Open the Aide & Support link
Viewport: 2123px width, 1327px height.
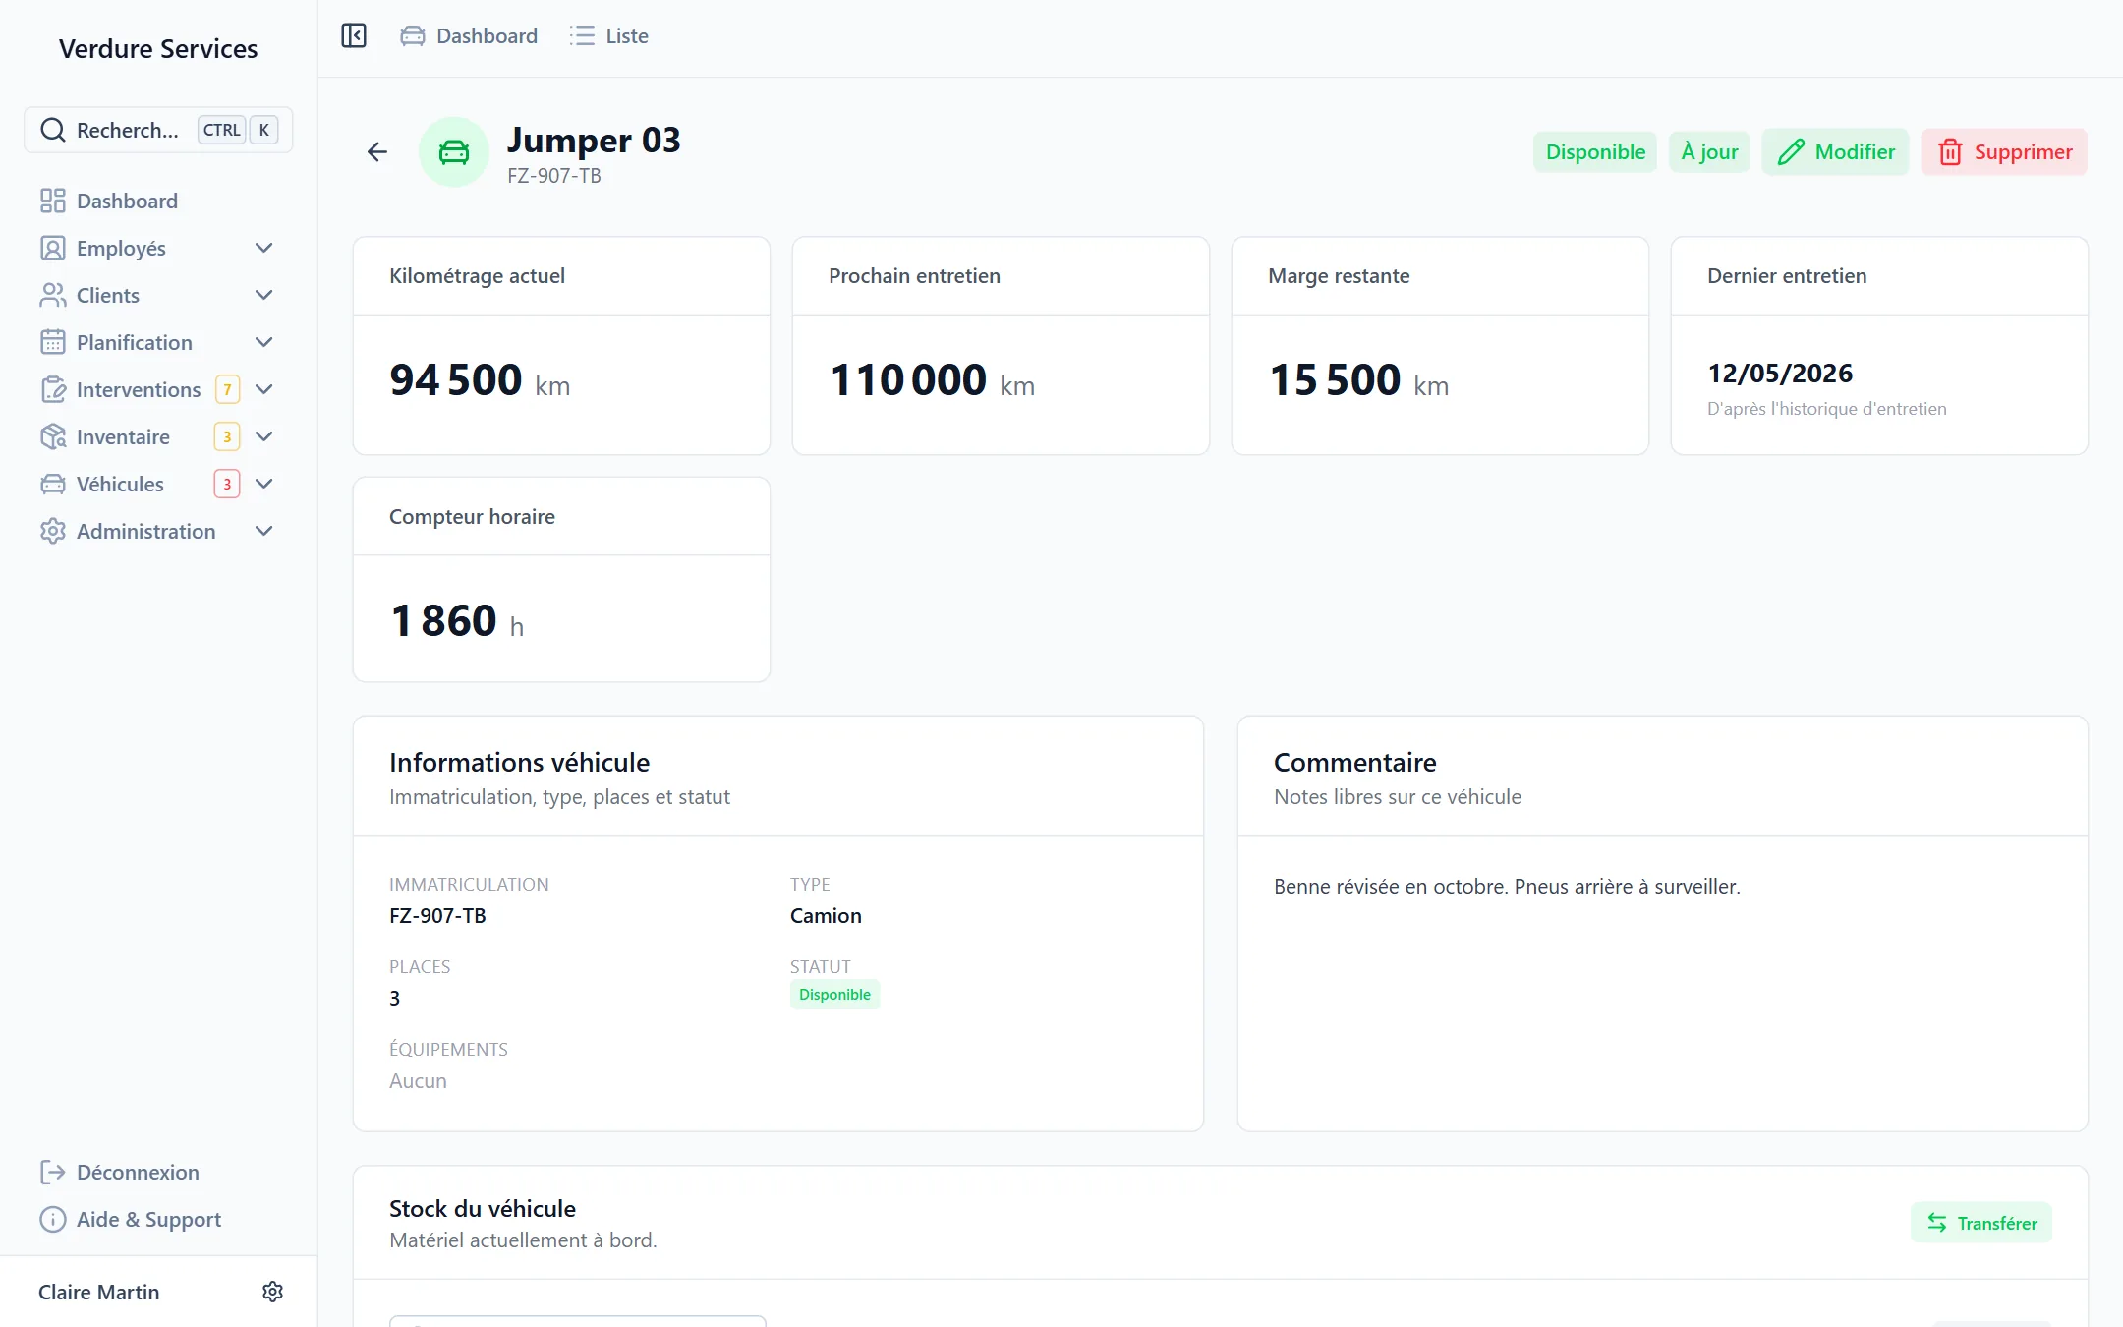(148, 1219)
